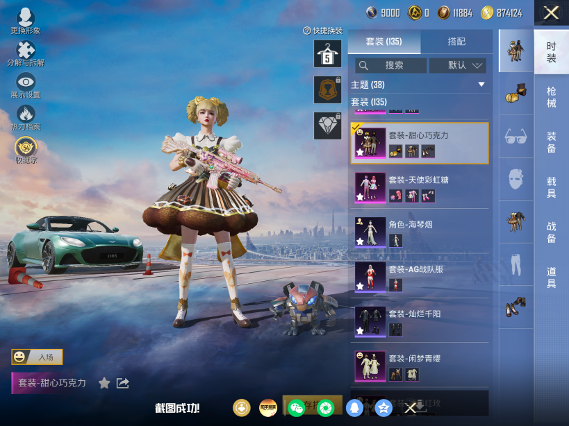Image resolution: width=569 pixels, height=426 pixels.
Task: Click the 入场 entrance emote button
Action: coord(37,357)
